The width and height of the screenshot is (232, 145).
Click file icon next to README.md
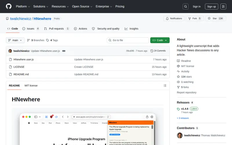(10, 74)
